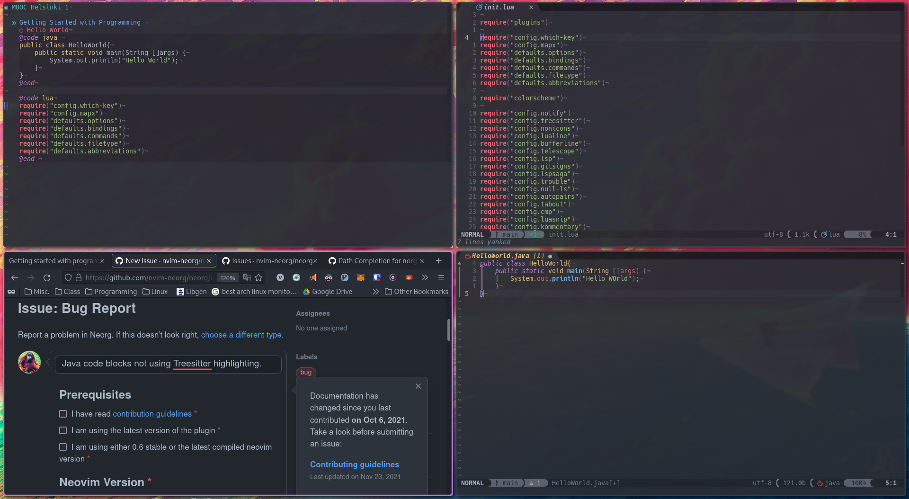909x499 pixels.
Task: Open the Bitwarden password extension
Action: 377,278
